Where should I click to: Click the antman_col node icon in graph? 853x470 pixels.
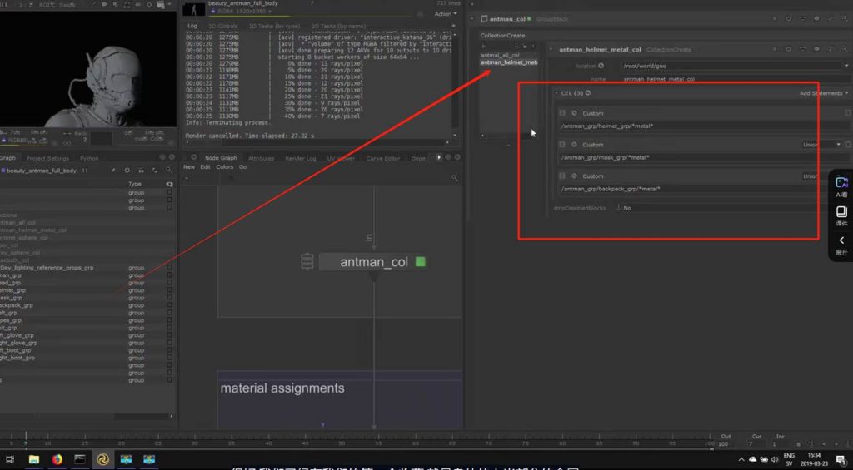point(307,261)
